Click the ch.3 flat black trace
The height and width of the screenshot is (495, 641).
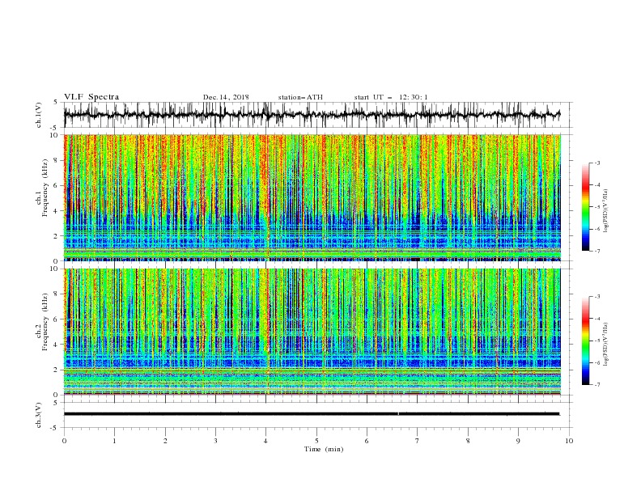pos(312,414)
